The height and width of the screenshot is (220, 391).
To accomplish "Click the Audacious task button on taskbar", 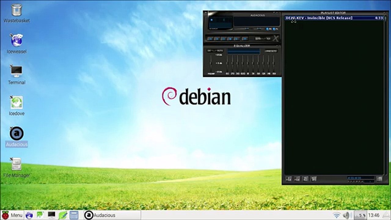I will tap(112, 215).
